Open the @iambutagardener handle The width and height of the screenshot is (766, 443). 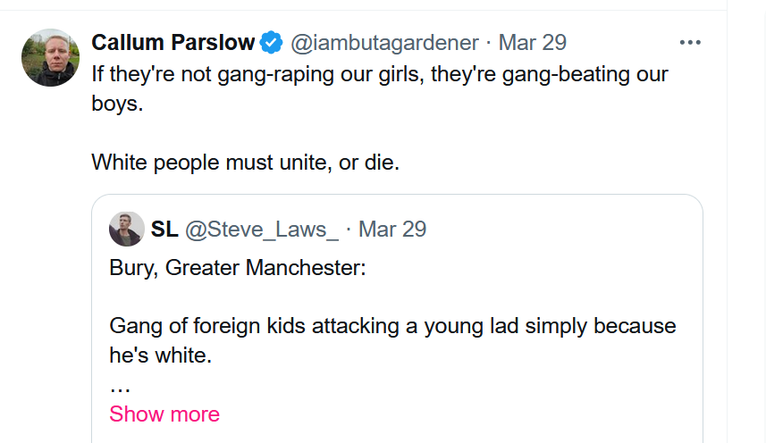point(385,42)
